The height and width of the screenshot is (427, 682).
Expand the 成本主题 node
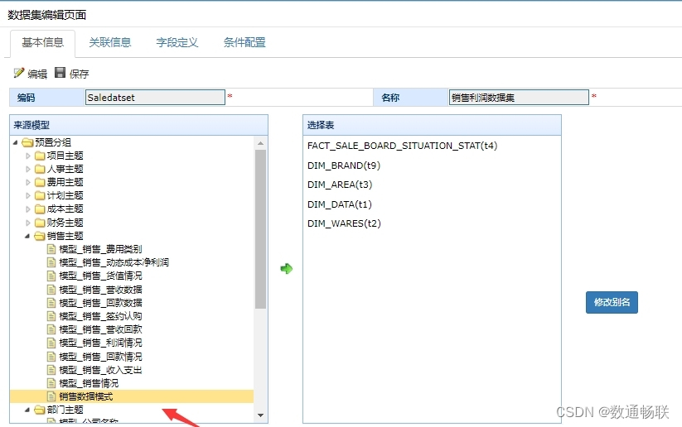28,209
